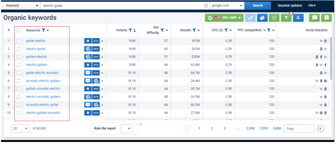Click the Page number input field

[x=299, y=129]
